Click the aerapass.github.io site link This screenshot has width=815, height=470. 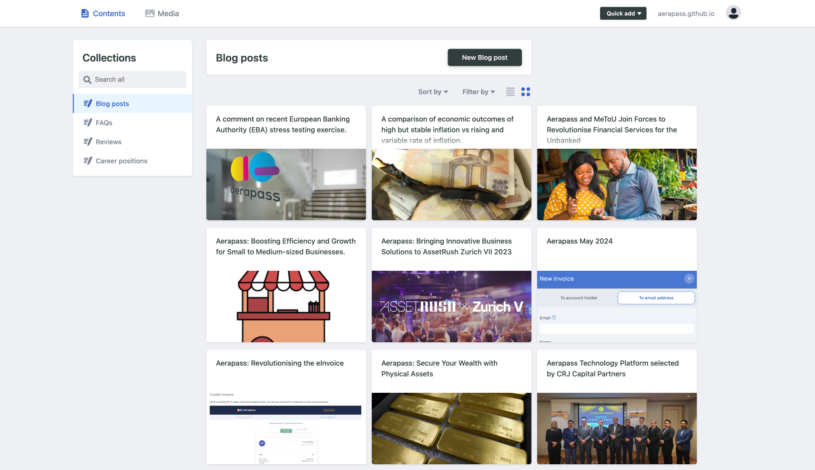coord(686,13)
